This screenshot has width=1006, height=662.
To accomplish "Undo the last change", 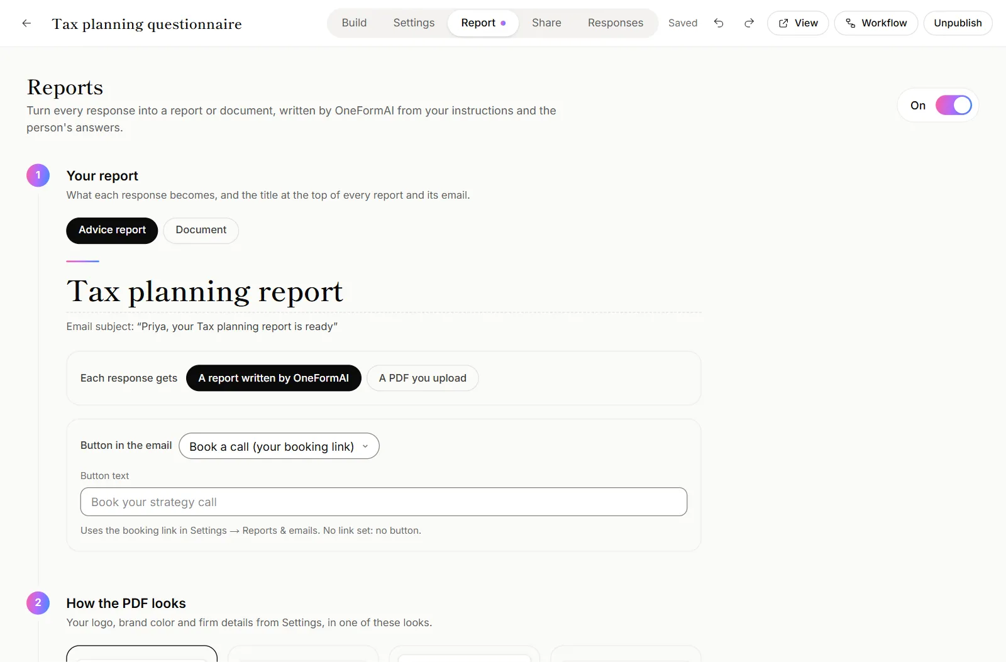I will (719, 23).
